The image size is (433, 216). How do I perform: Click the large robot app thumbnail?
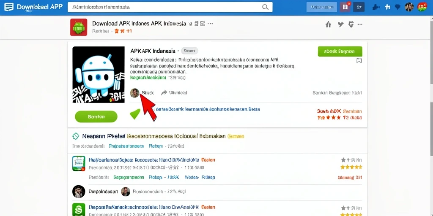[x=99, y=75]
